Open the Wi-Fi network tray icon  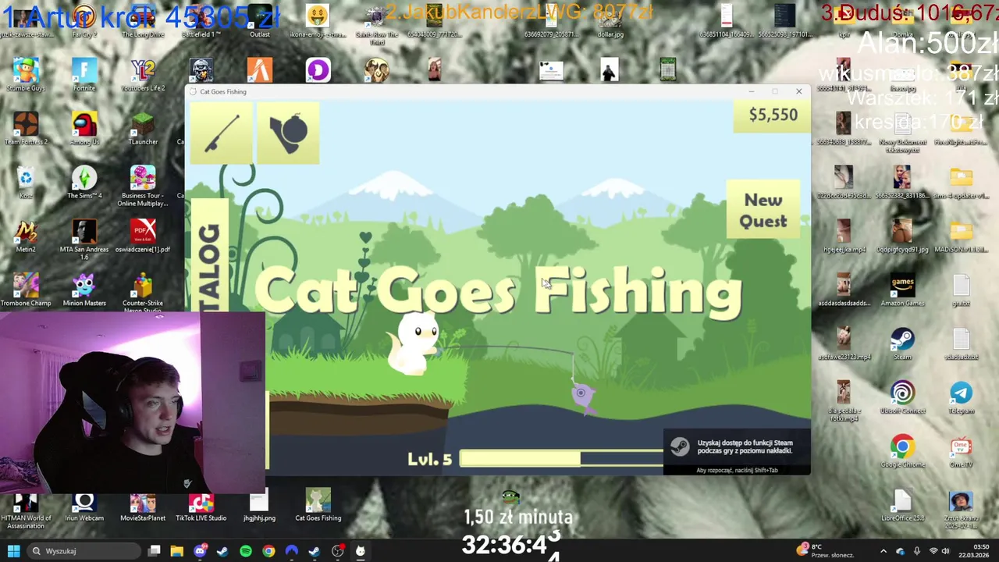(x=933, y=551)
